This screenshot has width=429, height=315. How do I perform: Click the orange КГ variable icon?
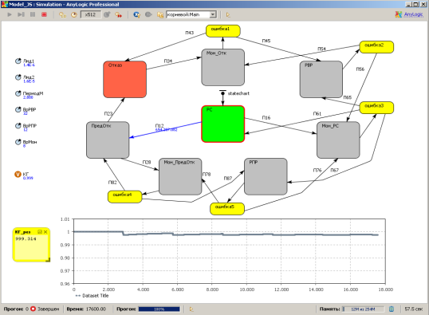coord(18,175)
